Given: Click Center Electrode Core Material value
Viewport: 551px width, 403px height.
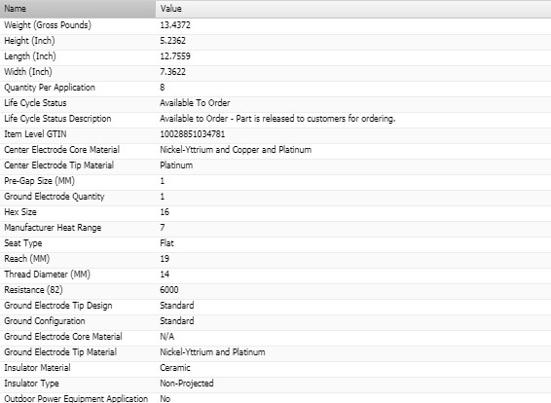Looking at the screenshot, I should [236, 150].
